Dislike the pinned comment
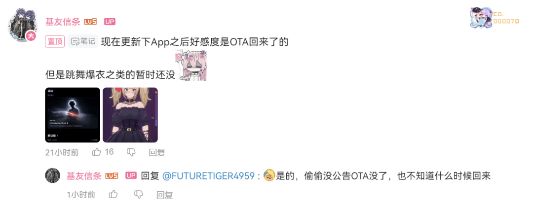The width and height of the screenshot is (533, 208). click(131, 152)
